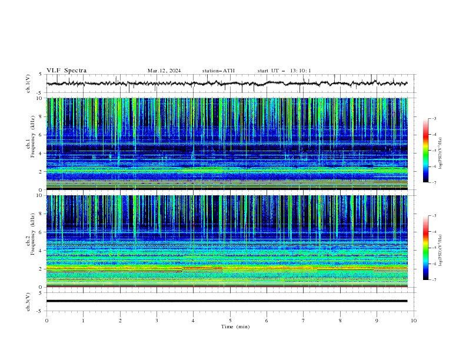Click the "-5" label on ch.1 colorbar

[x=434, y=151]
